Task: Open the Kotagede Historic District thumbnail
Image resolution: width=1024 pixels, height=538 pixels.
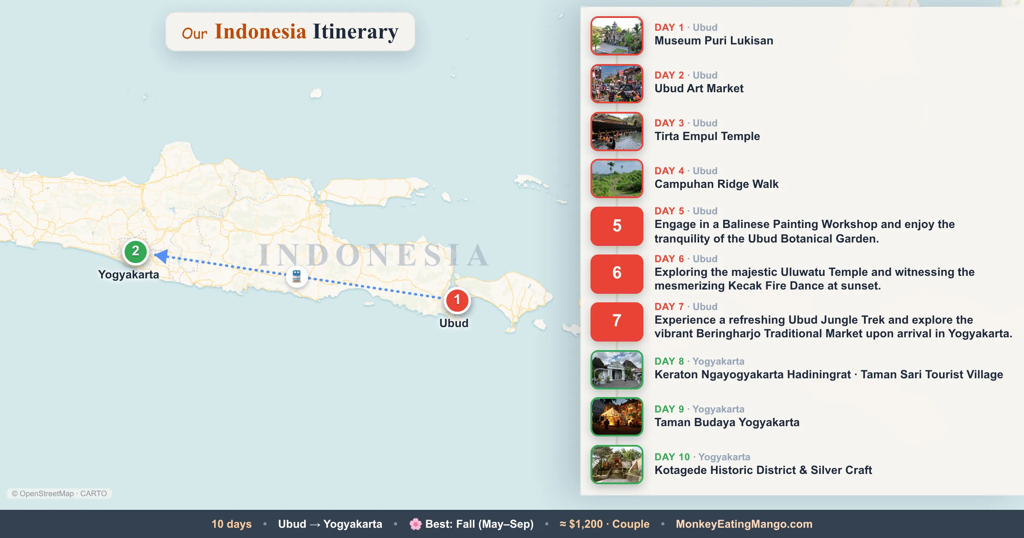Action: click(x=617, y=465)
